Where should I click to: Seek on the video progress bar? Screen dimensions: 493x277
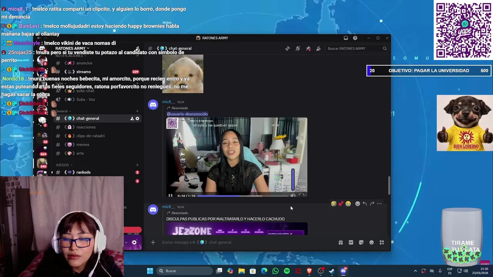(x=242, y=195)
